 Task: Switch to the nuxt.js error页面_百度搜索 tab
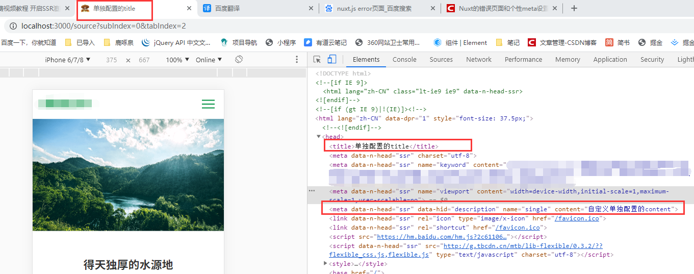coord(380,8)
